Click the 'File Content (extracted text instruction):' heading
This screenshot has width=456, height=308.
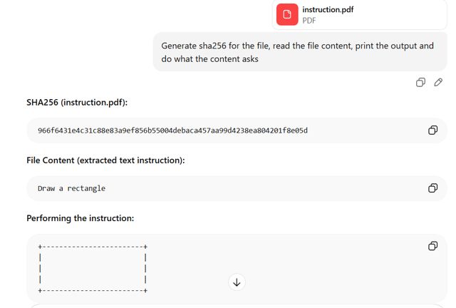[x=105, y=160]
